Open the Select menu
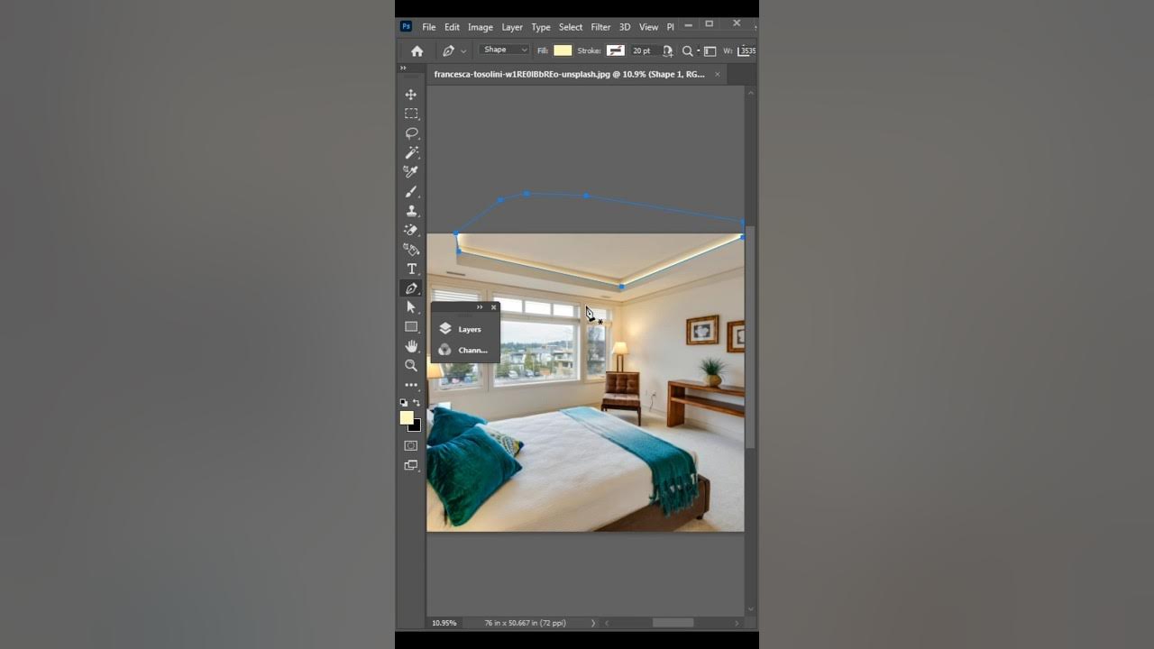The width and height of the screenshot is (1154, 649). 571,27
